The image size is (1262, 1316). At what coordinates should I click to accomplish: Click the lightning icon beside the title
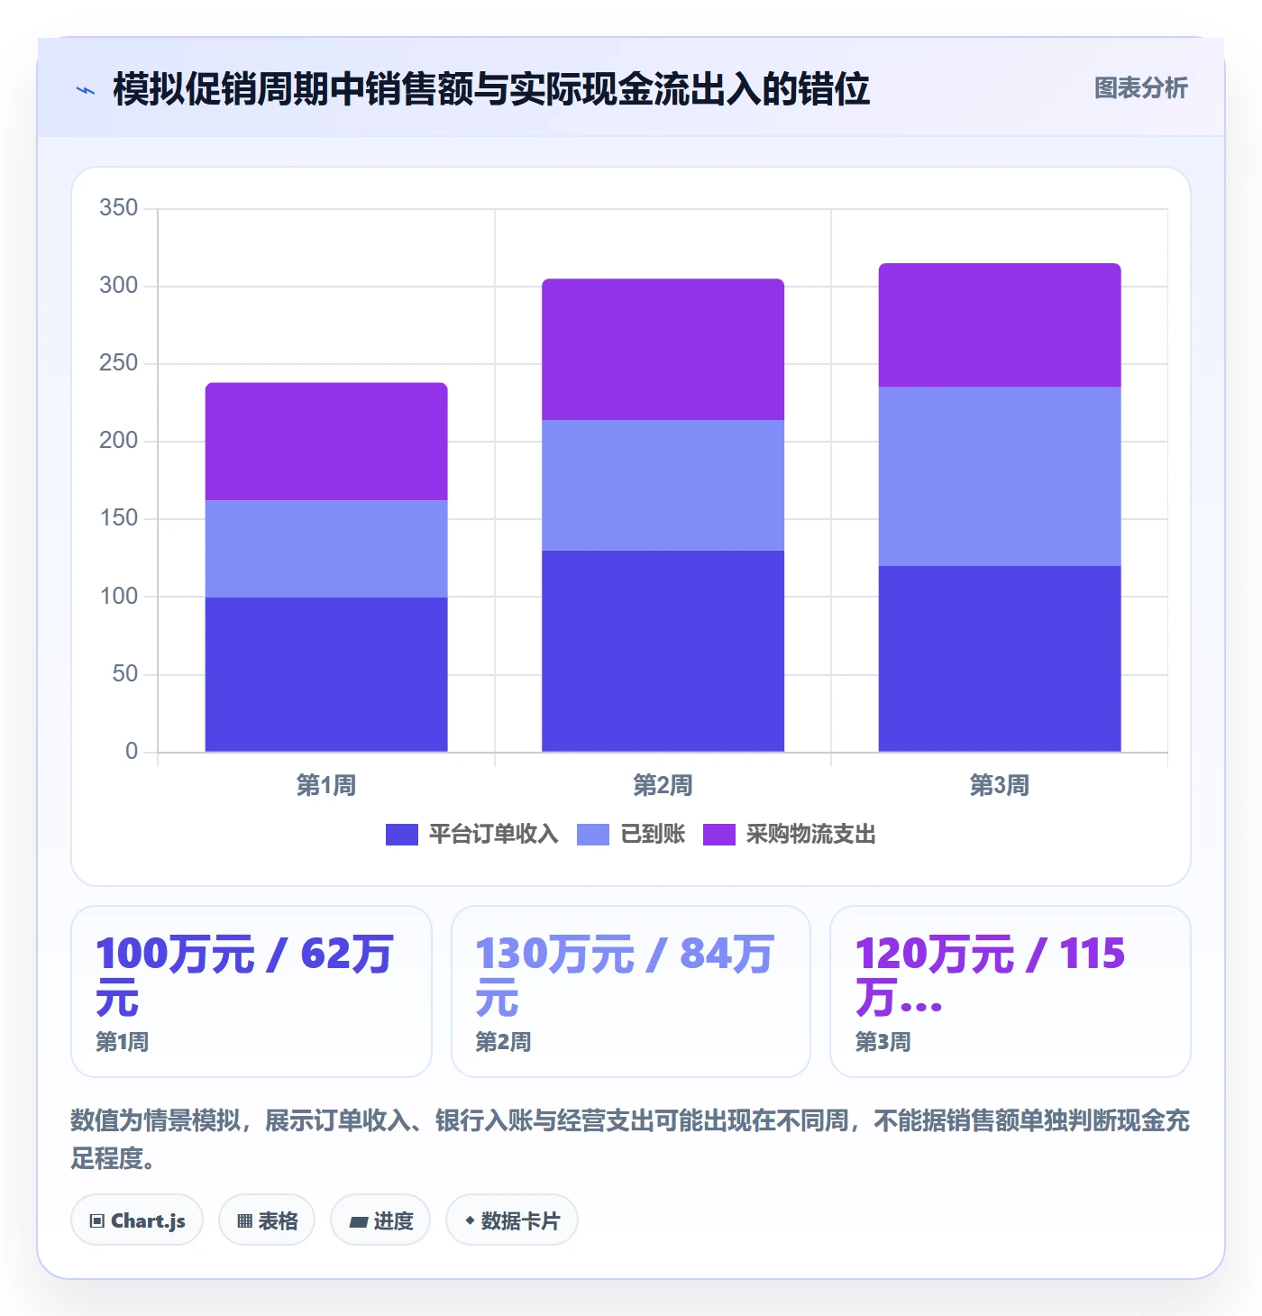pos(86,90)
